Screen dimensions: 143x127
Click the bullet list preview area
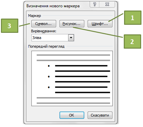(72, 78)
